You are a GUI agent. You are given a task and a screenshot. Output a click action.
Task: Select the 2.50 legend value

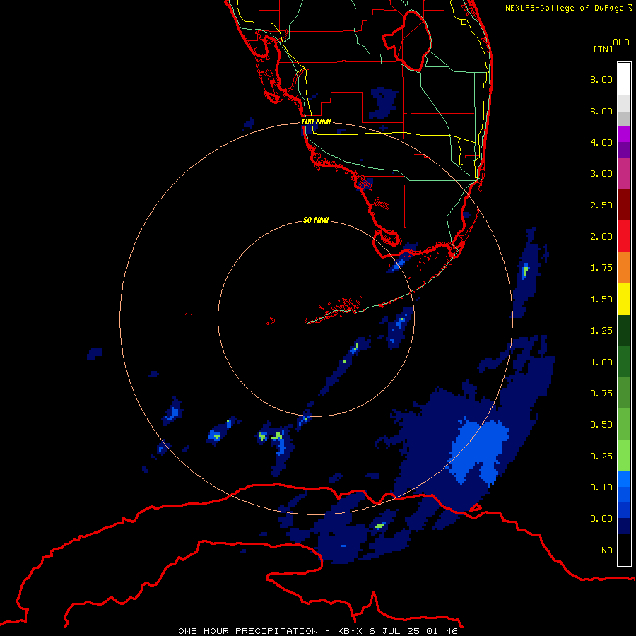click(601, 205)
